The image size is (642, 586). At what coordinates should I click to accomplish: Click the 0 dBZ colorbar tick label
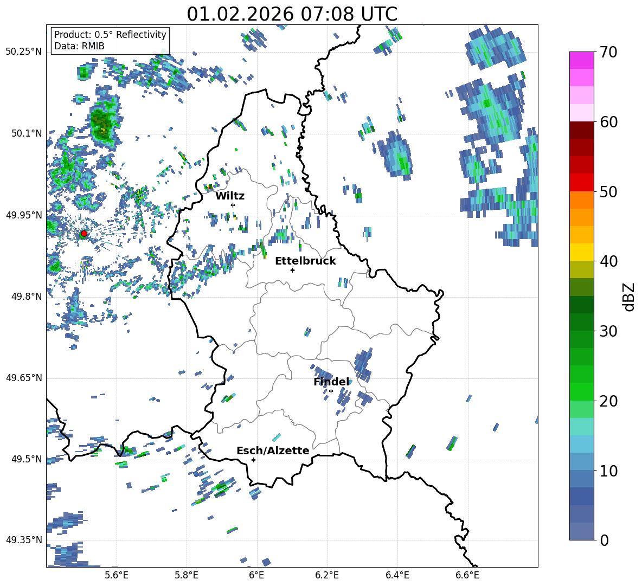tap(604, 540)
